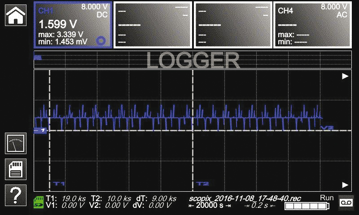Enable the empty second channel panel
359x215 pixels.
(153, 24)
